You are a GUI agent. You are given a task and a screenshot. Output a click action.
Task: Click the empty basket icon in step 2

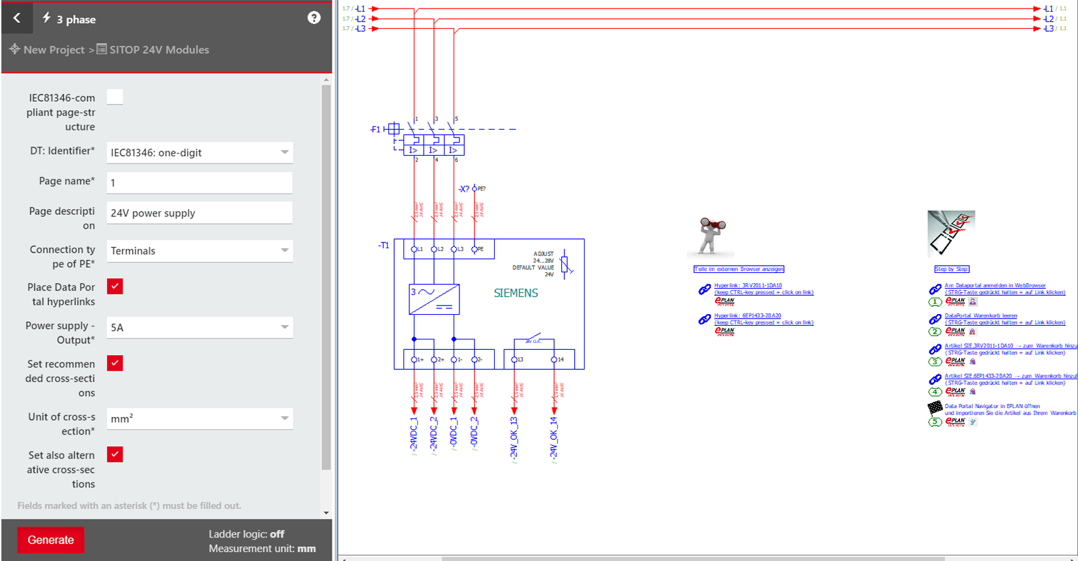point(973,332)
